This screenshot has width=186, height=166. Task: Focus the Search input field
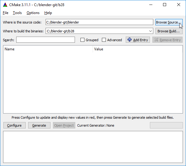46,40
